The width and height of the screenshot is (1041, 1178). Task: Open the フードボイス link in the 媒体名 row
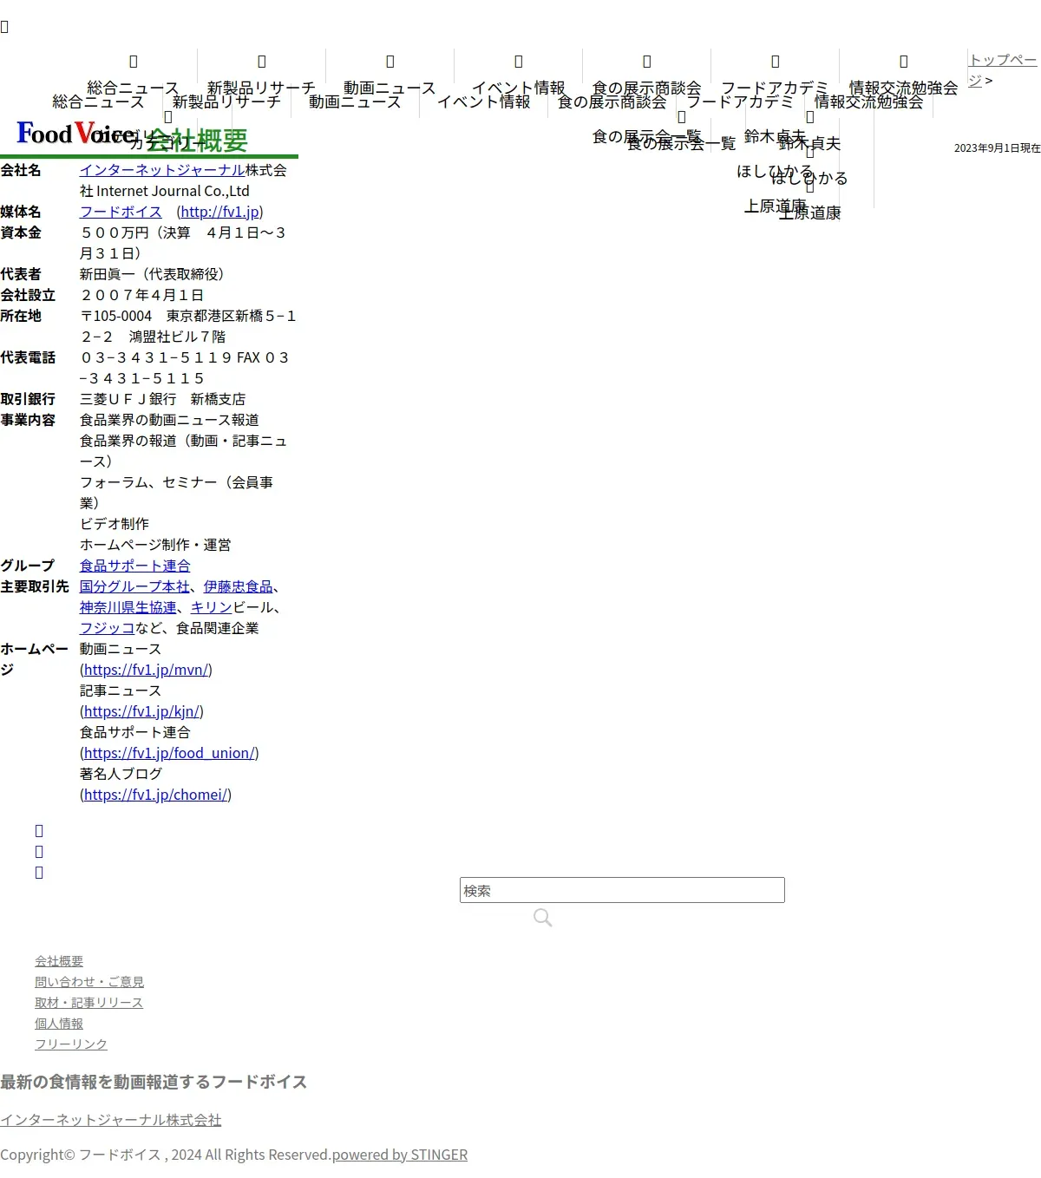click(121, 212)
